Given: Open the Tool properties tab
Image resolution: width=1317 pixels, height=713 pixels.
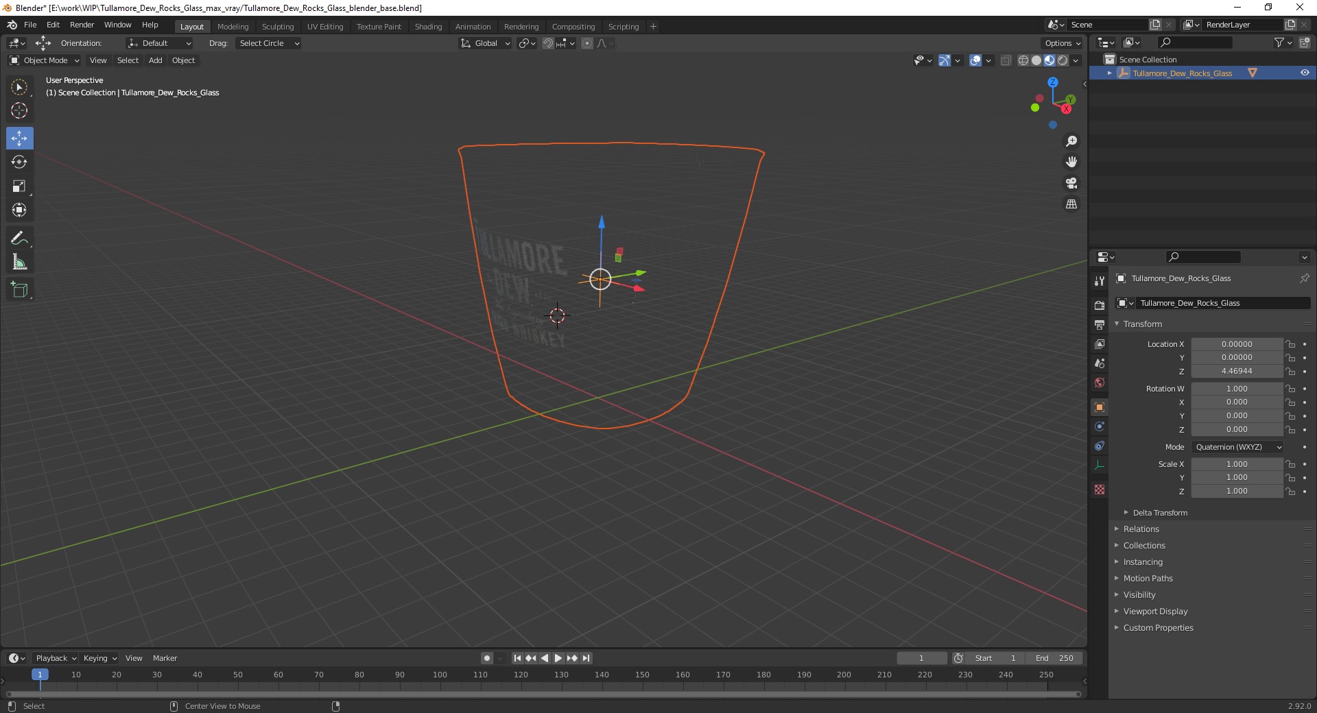Looking at the screenshot, I should click(x=1100, y=281).
